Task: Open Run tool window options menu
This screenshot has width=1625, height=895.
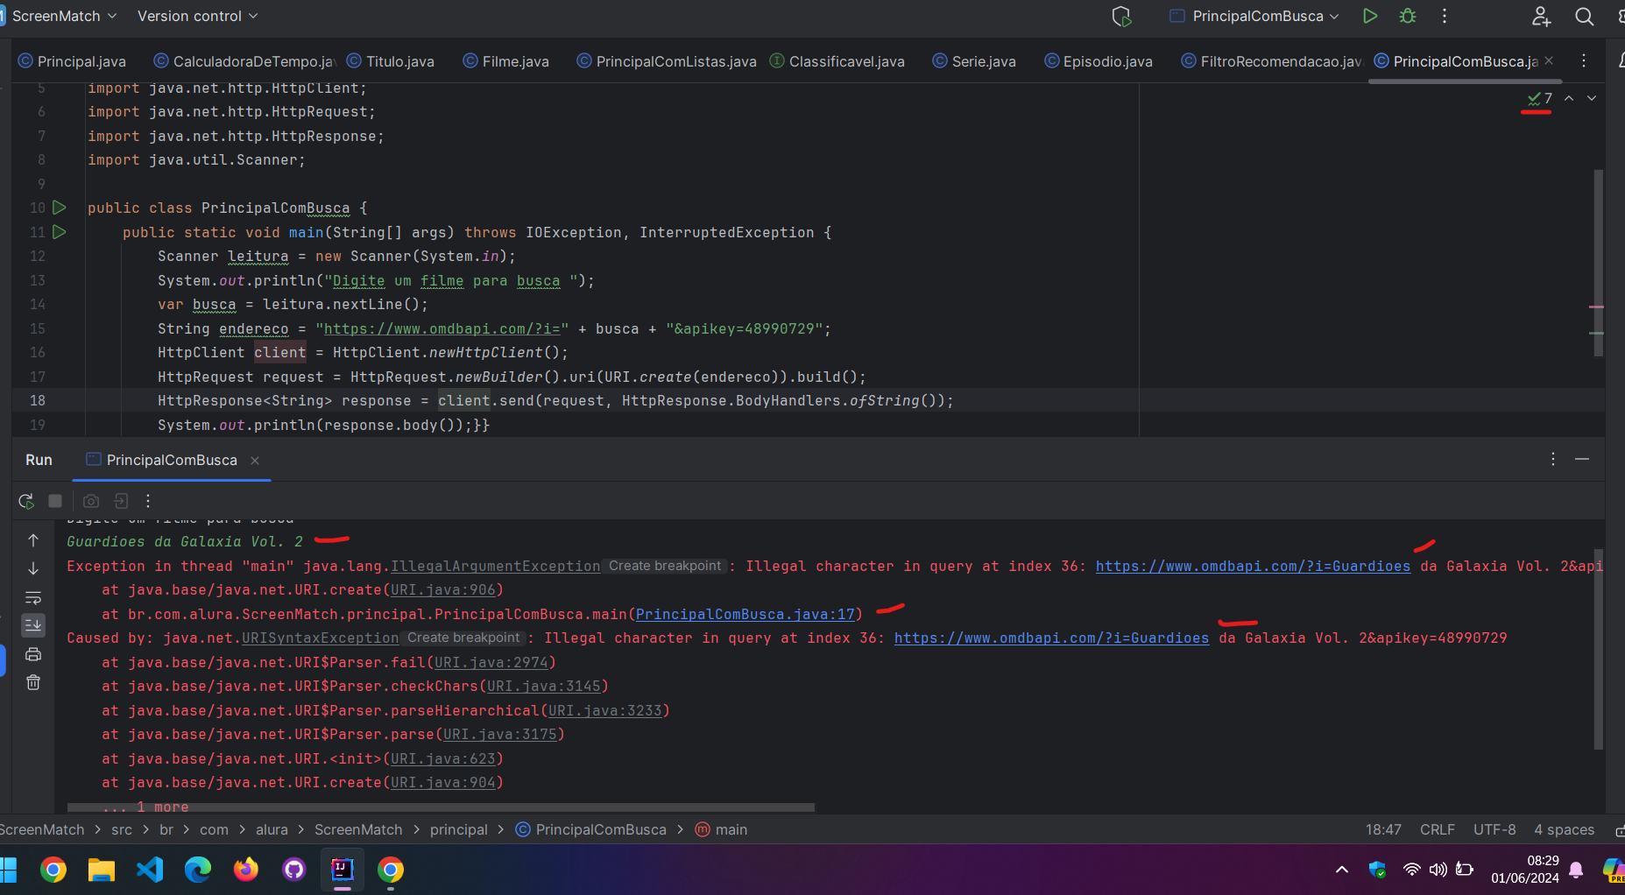Action: click(1553, 459)
